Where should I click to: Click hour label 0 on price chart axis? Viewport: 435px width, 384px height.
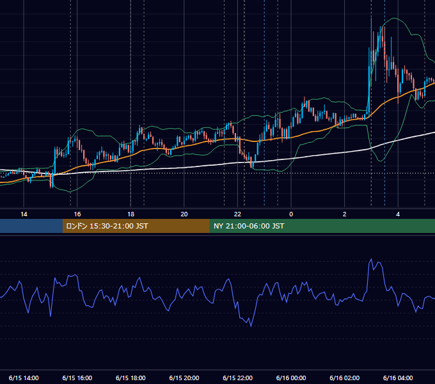(291, 214)
